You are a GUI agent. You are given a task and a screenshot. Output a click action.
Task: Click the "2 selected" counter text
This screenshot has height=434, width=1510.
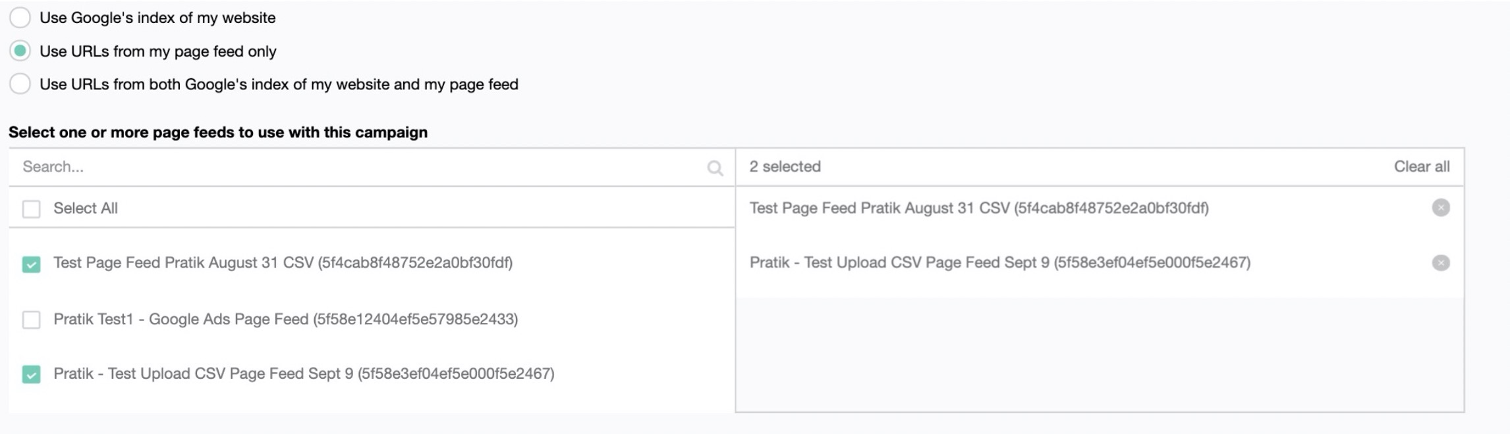[x=785, y=167]
